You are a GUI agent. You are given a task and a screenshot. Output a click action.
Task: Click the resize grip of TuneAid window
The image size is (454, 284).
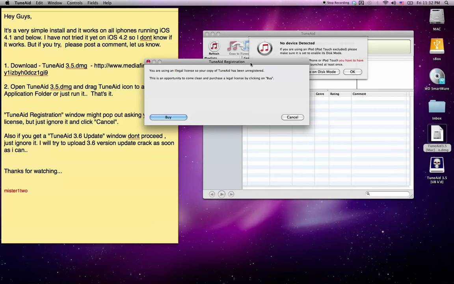point(411,196)
